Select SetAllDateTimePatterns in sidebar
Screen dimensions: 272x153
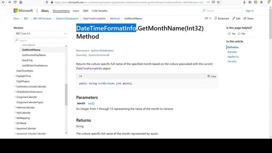pos(35,65)
